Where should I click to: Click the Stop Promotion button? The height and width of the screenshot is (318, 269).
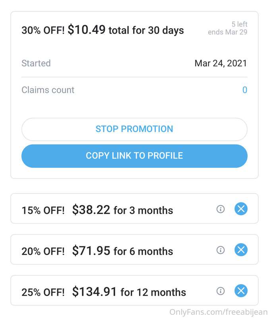(x=134, y=129)
